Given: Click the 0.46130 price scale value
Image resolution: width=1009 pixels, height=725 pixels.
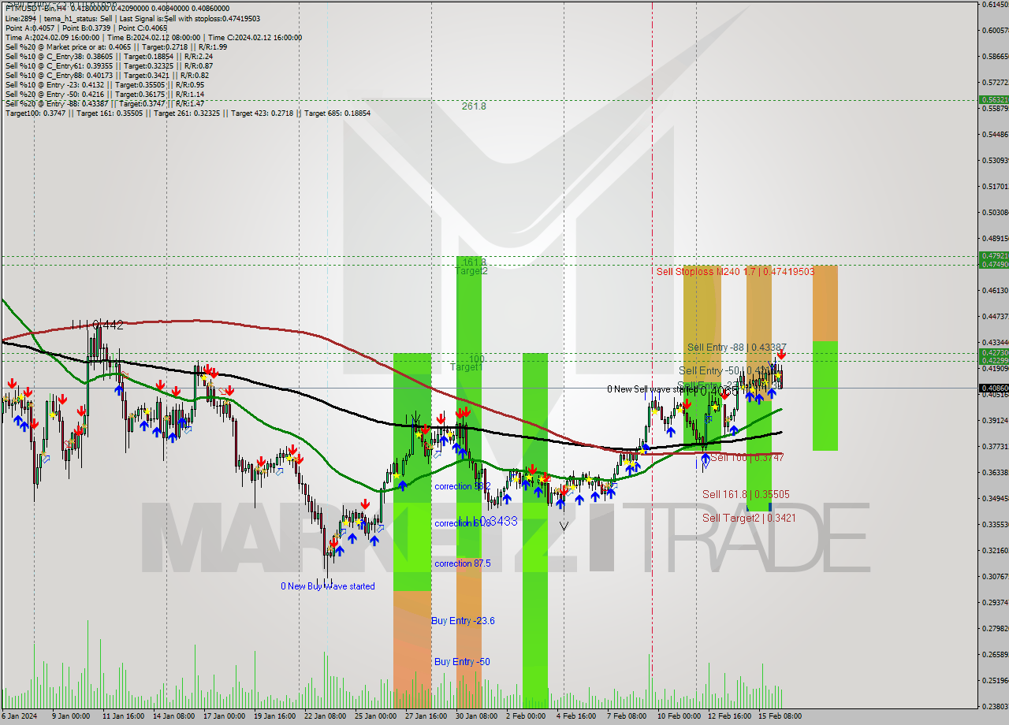Looking at the screenshot, I should tap(995, 291).
